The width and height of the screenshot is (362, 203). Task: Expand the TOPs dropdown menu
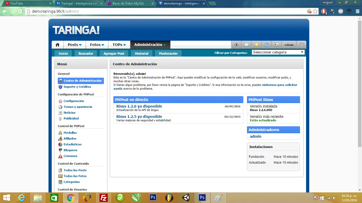coord(119,45)
